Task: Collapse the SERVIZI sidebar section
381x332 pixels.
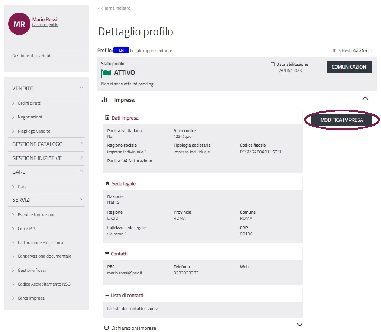Action: (81, 199)
